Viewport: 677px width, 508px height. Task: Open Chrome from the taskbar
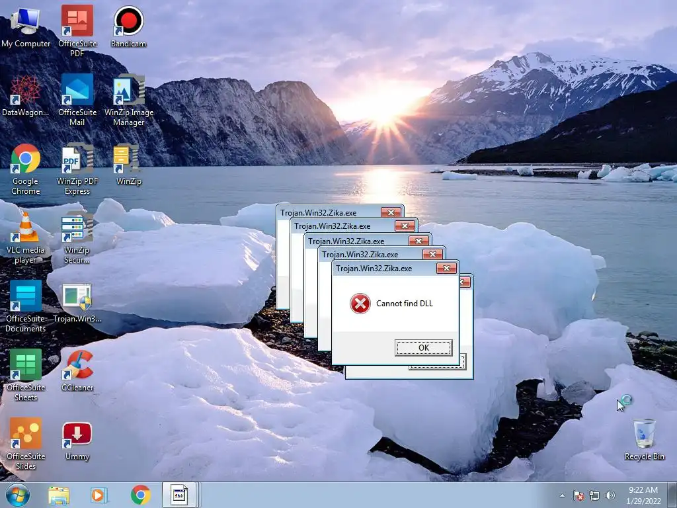pyautogui.click(x=141, y=495)
